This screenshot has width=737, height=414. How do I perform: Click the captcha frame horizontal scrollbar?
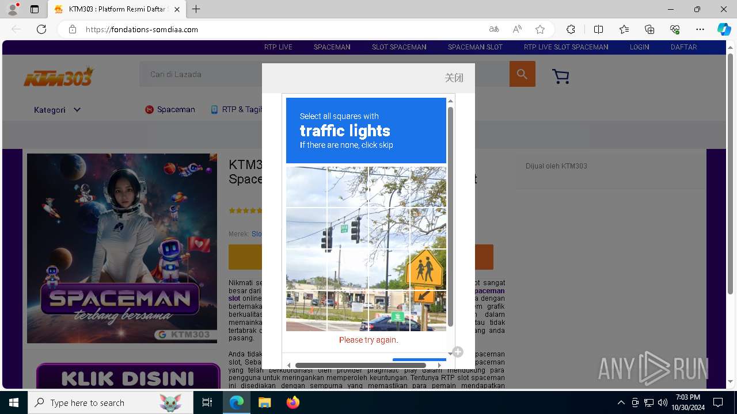[x=360, y=365]
